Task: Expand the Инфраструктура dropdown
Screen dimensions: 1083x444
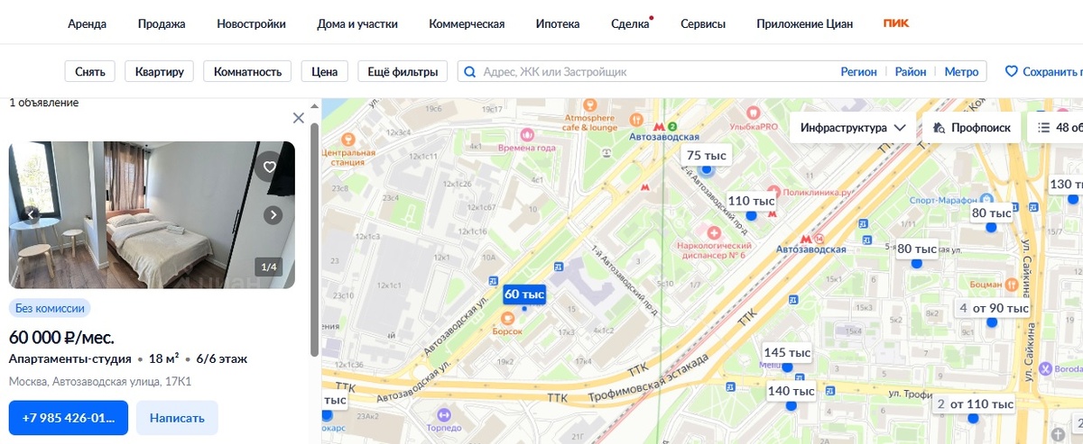Action: tap(853, 128)
